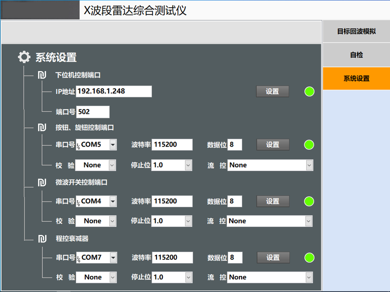Viewport: 390px width, 292px height.
Task: Click the 波特率 field in COM5 row
Action: (x=172, y=145)
